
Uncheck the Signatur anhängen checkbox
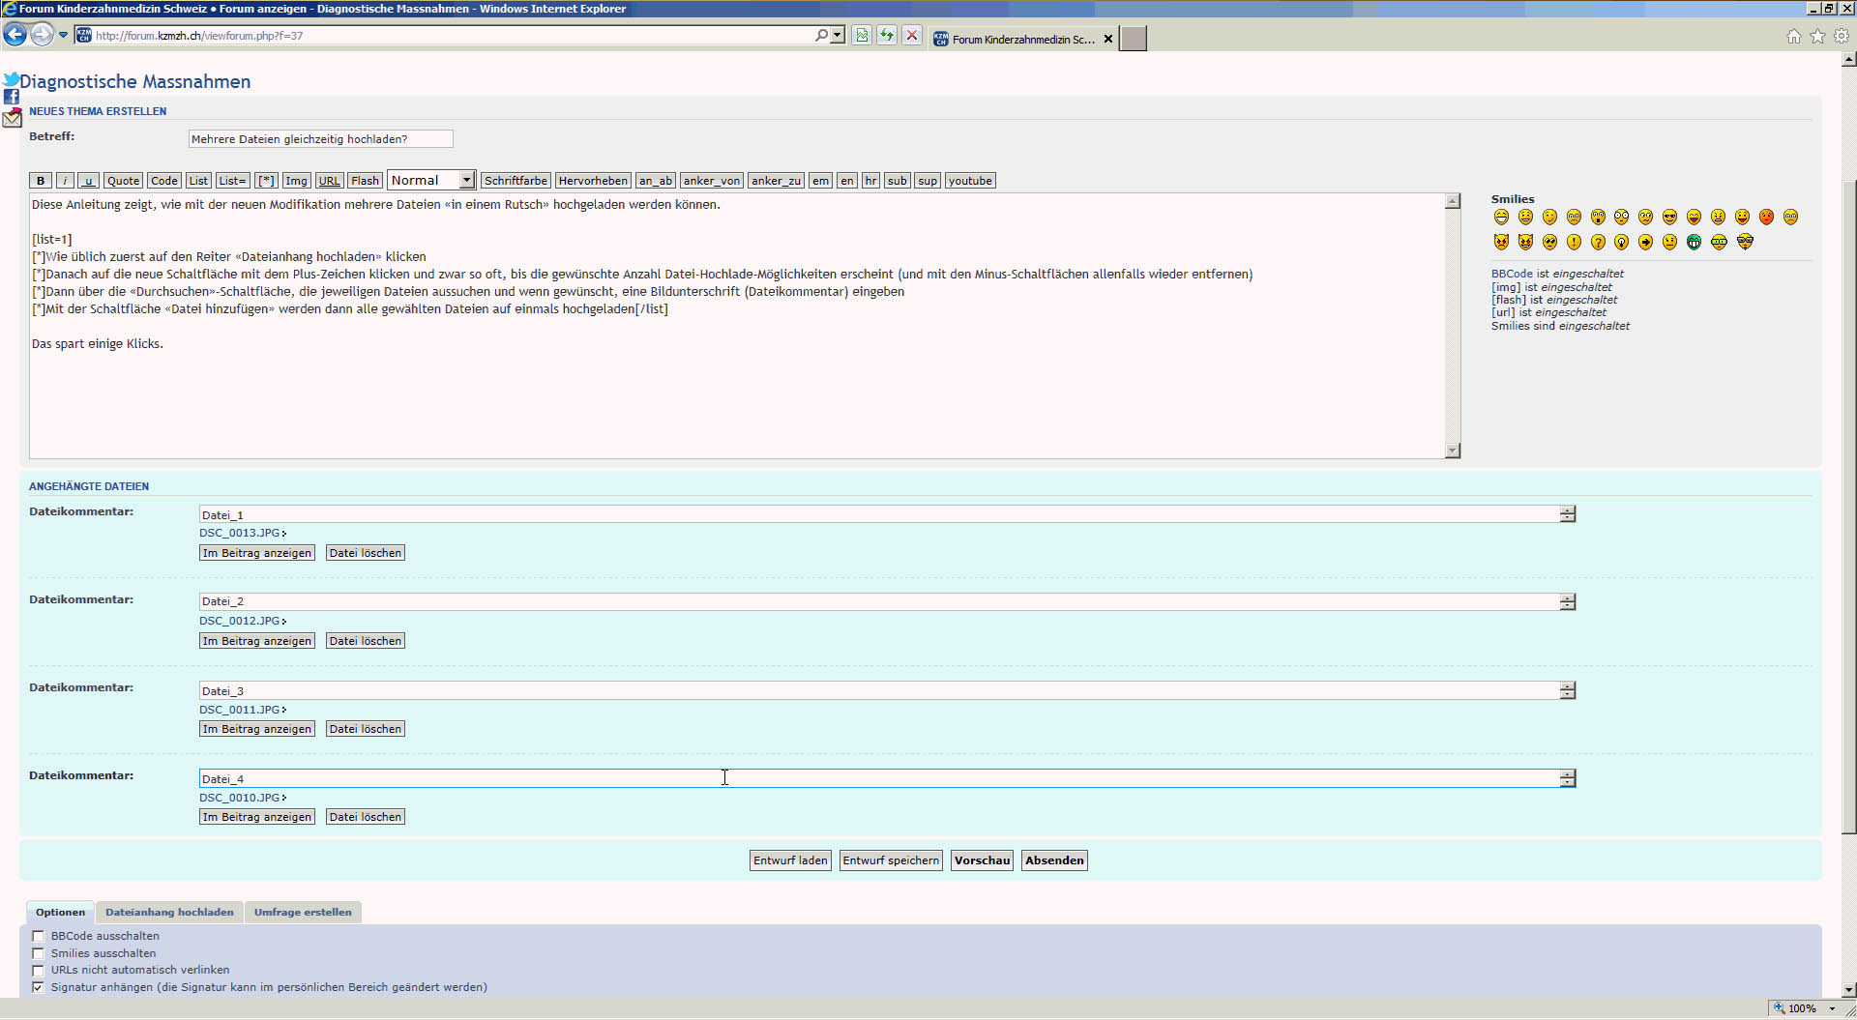coord(39,987)
